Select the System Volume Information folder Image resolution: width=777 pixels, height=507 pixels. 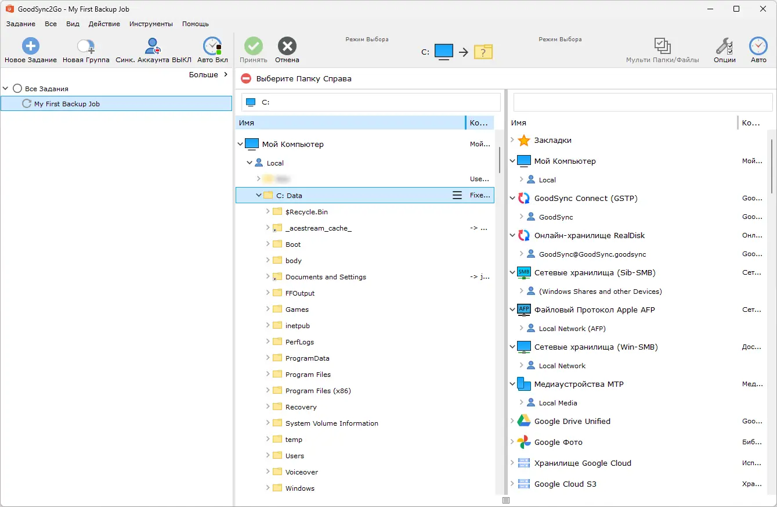click(x=332, y=423)
